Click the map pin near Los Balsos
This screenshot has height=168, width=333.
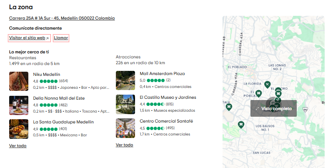point(240,124)
